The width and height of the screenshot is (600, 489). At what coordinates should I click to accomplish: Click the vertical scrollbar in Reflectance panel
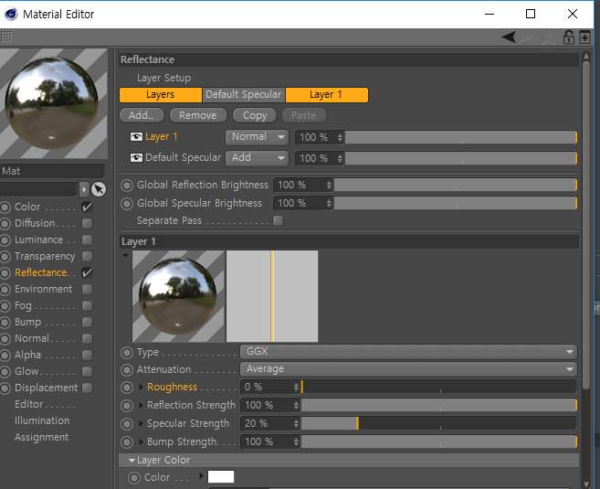(x=585, y=226)
